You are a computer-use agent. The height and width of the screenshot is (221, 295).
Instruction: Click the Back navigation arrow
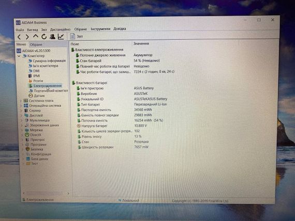(x=19, y=37)
